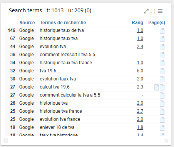Select the 'historique taux tva france' term

pos(66,63)
